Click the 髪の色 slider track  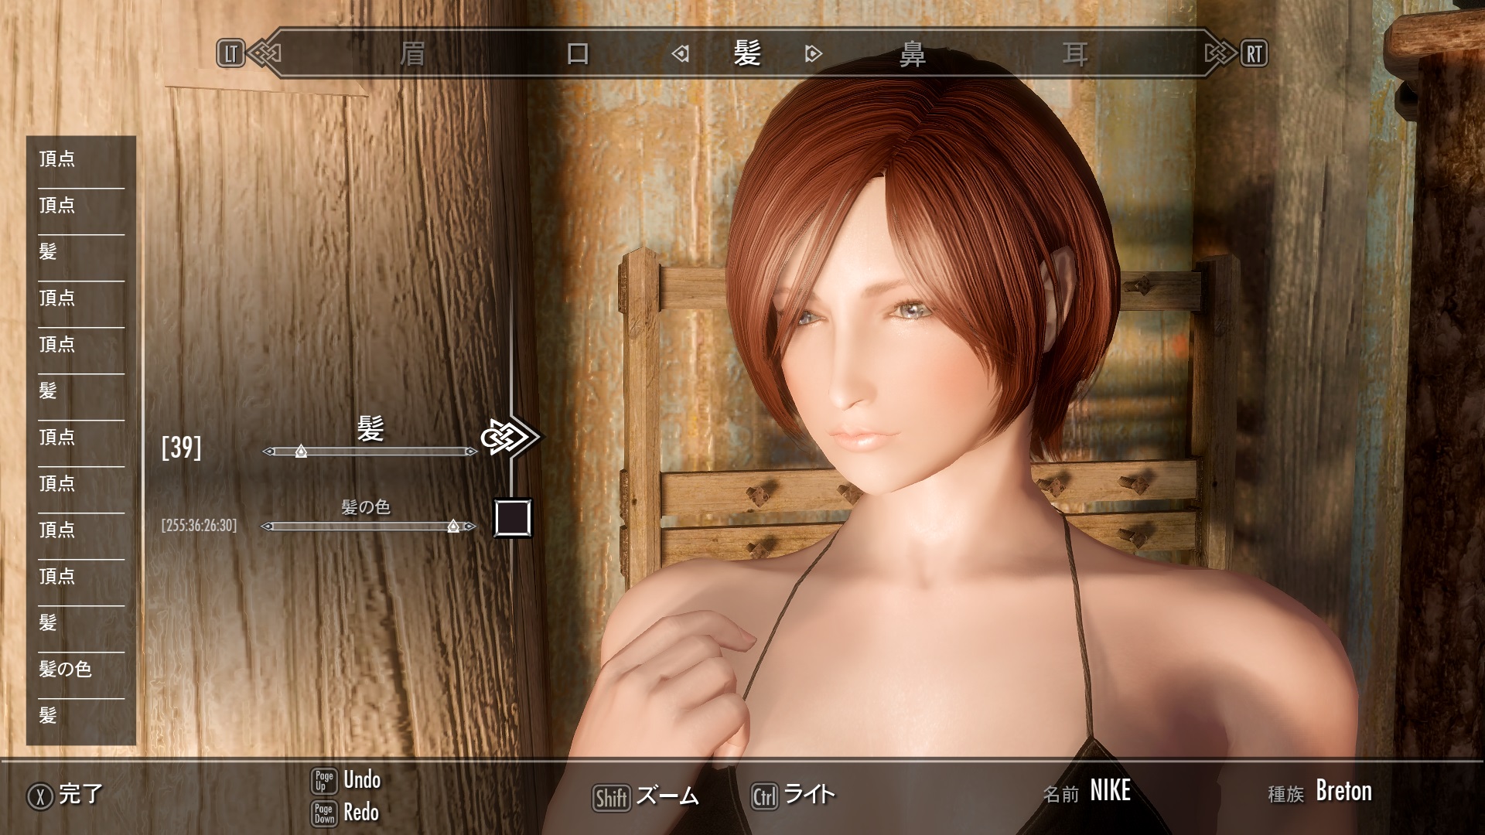(x=370, y=527)
